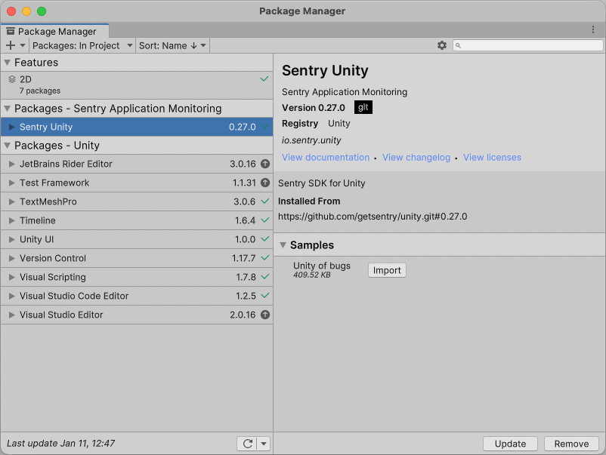Open the add-package dropdown arrow beside plus
The height and width of the screenshot is (455, 606).
[x=23, y=45]
